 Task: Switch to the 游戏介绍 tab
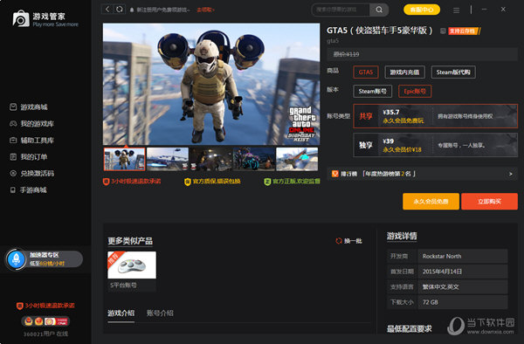point(121,313)
